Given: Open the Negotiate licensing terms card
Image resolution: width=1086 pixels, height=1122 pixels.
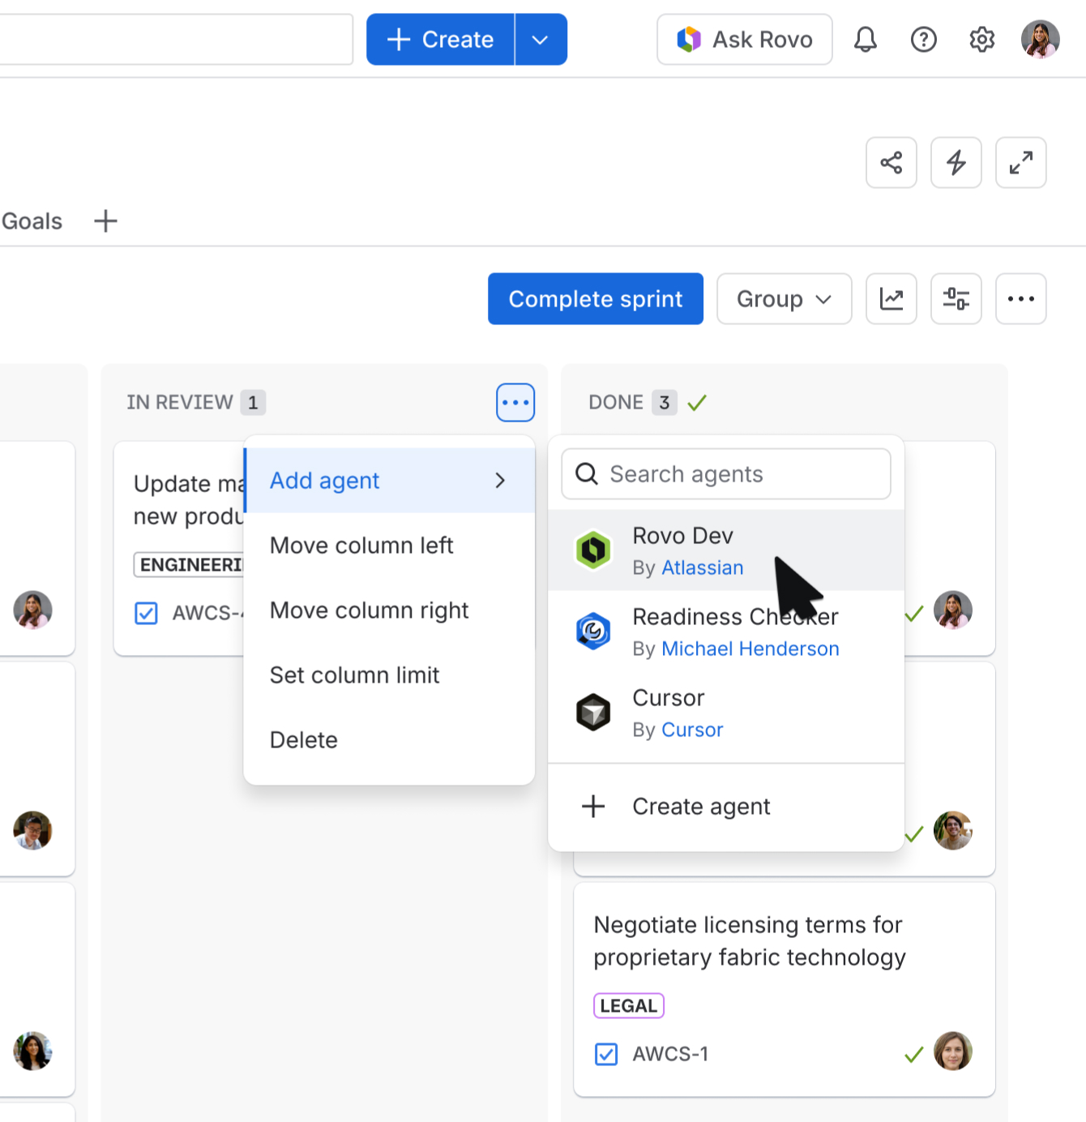Looking at the screenshot, I should click(x=785, y=989).
